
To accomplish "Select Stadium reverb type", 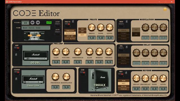I will tap(123, 89).
